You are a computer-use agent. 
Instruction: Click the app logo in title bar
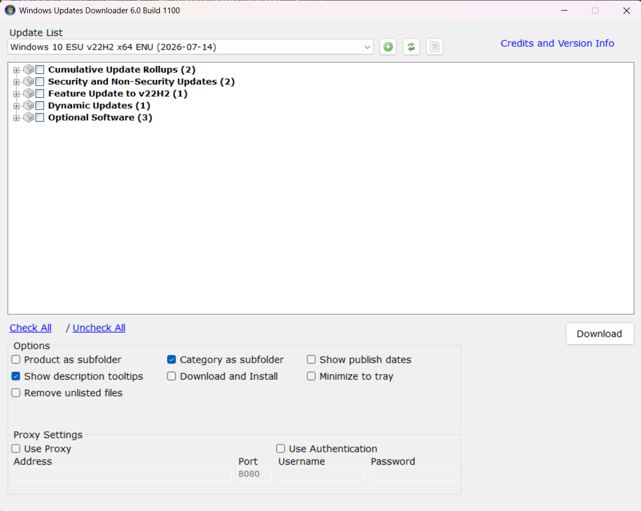click(10, 10)
